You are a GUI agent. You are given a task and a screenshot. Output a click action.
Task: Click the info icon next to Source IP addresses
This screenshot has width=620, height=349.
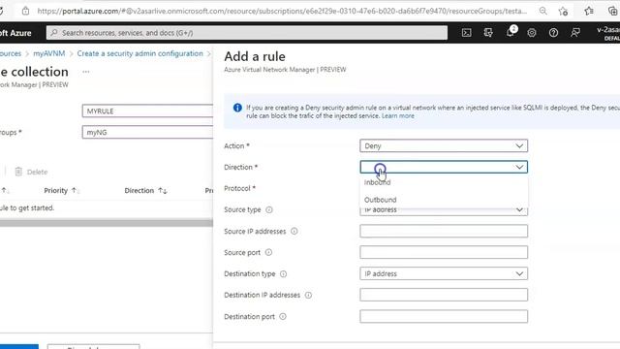(x=294, y=231)
